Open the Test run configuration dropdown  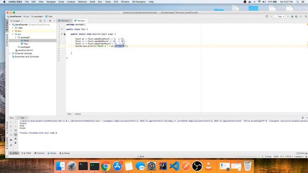[280, 17]
